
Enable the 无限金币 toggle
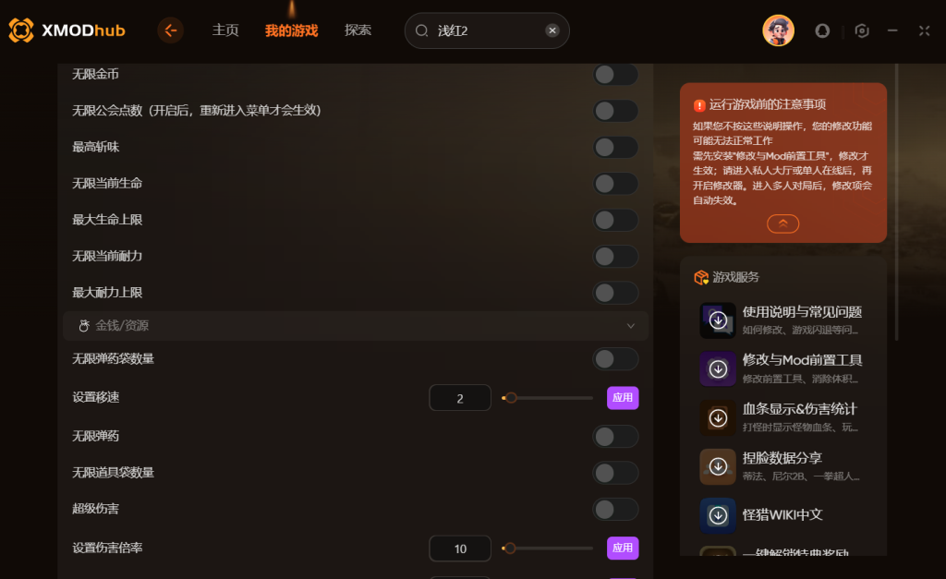(615, 75)
